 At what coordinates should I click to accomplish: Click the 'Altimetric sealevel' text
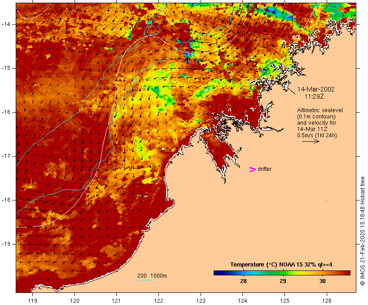[320, 110]
